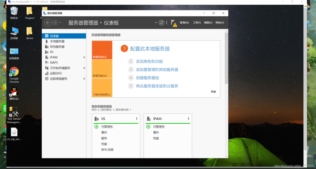The height and width of the screenshot is (169, 316).
Task: Open the 工具(T) menu
Action: tap(197, 23)
